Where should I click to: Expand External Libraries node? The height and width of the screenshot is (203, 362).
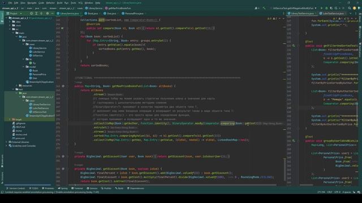click(6, 142)
